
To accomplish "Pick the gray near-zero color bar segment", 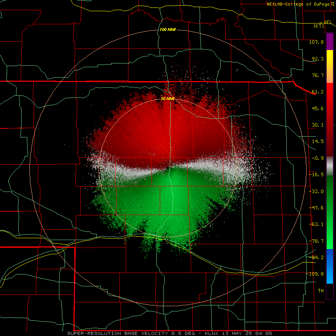I will tap(330, 166).
